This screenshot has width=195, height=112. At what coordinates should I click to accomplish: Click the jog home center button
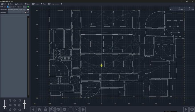point(14,105)
